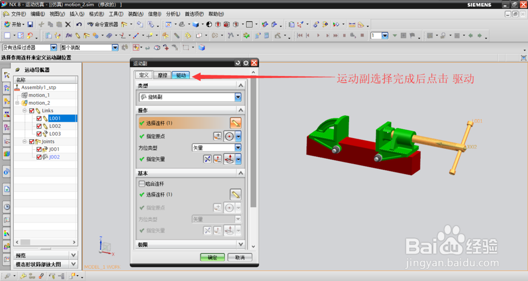Click the inferred point icon for 指定原点
The image size is (528, 281).
pos(229,136)
